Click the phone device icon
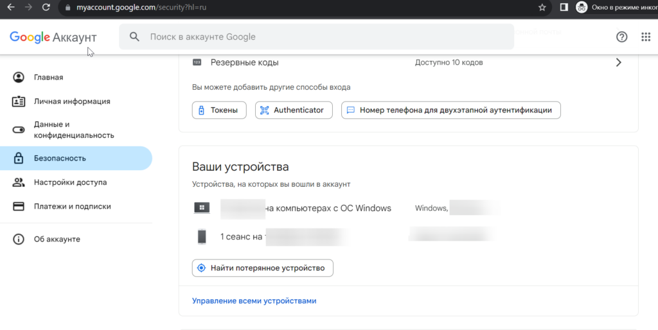The height and width of the screenshot is (330, 658). (202, 236)
